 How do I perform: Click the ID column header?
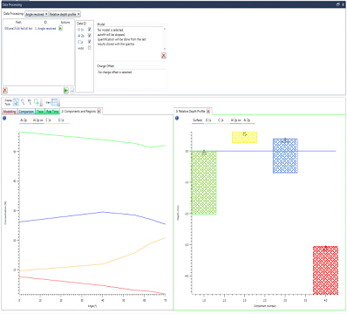pos(45,23)
